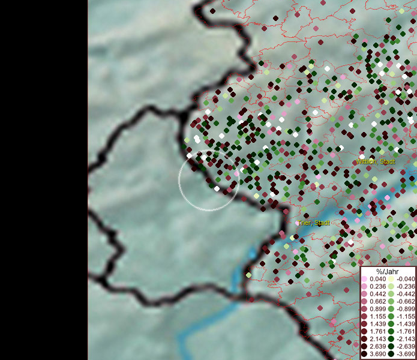The width and height of the screenshot is (417, 360).
Task: Select the dark green -2.639 legend swatch
Action: coord(391,346)
